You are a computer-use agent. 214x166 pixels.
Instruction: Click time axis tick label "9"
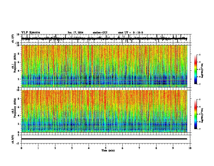point(173,148)
